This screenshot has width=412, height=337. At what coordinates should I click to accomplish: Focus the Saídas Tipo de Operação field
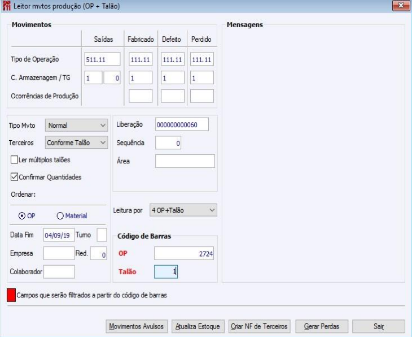tap(102, 59)
